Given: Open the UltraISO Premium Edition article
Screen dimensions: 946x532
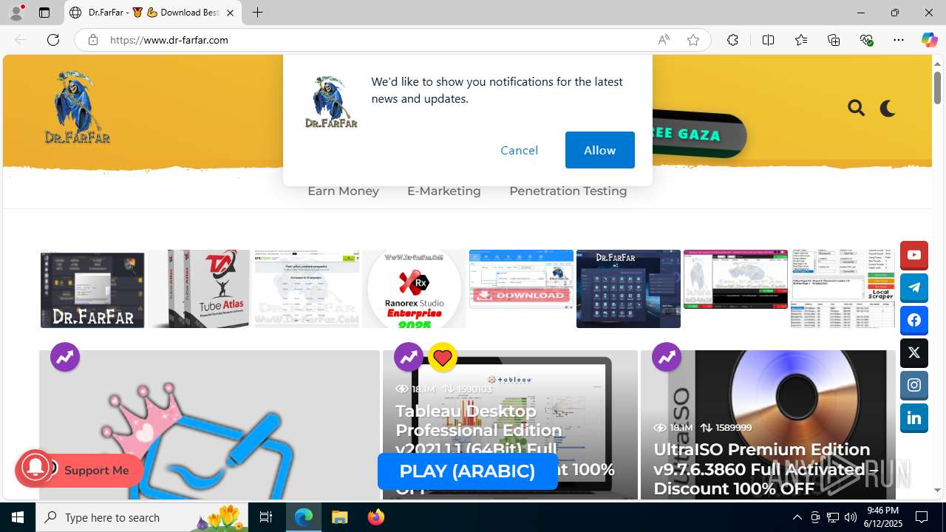Looking at the screenshot, I should (766, 468).
